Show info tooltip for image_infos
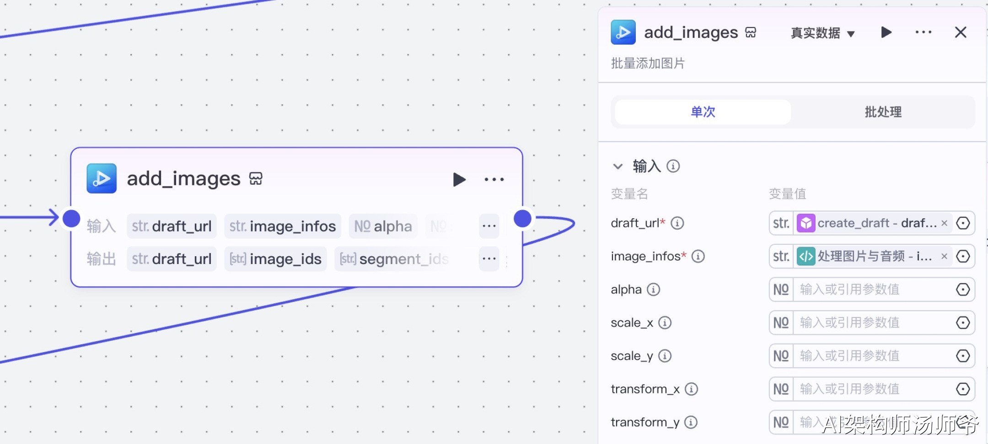The height and width of the screenshot is (444, 988). click(698, 256)
